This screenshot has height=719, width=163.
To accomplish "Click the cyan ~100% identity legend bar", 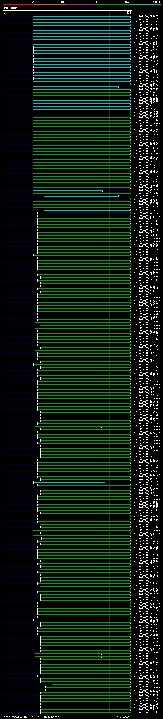I will click(x=144, y=5).
